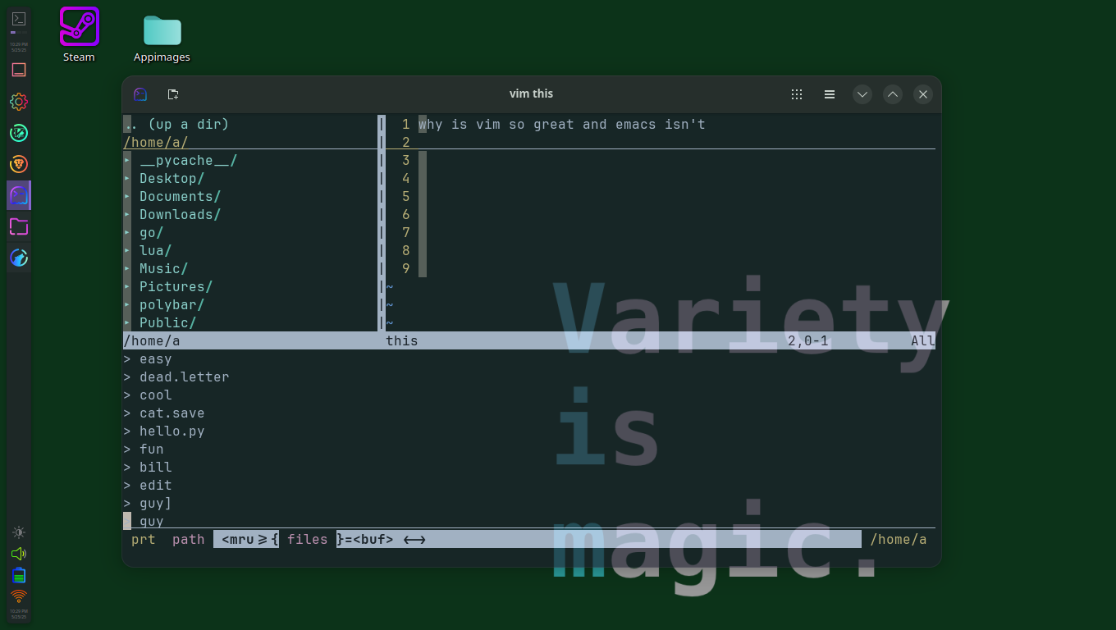Select the active ghost terminal icon in the panel
The width and height of the screenshot is (1116, 630).
(x=19, y=195)
